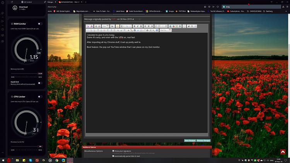
Task: Open a new browser tab with plus
Action: 85,2
